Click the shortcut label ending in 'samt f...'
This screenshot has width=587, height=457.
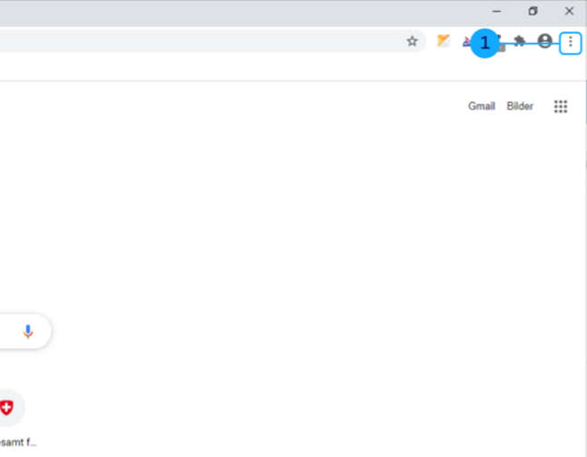pyautogui.click(x=18, y=442)
